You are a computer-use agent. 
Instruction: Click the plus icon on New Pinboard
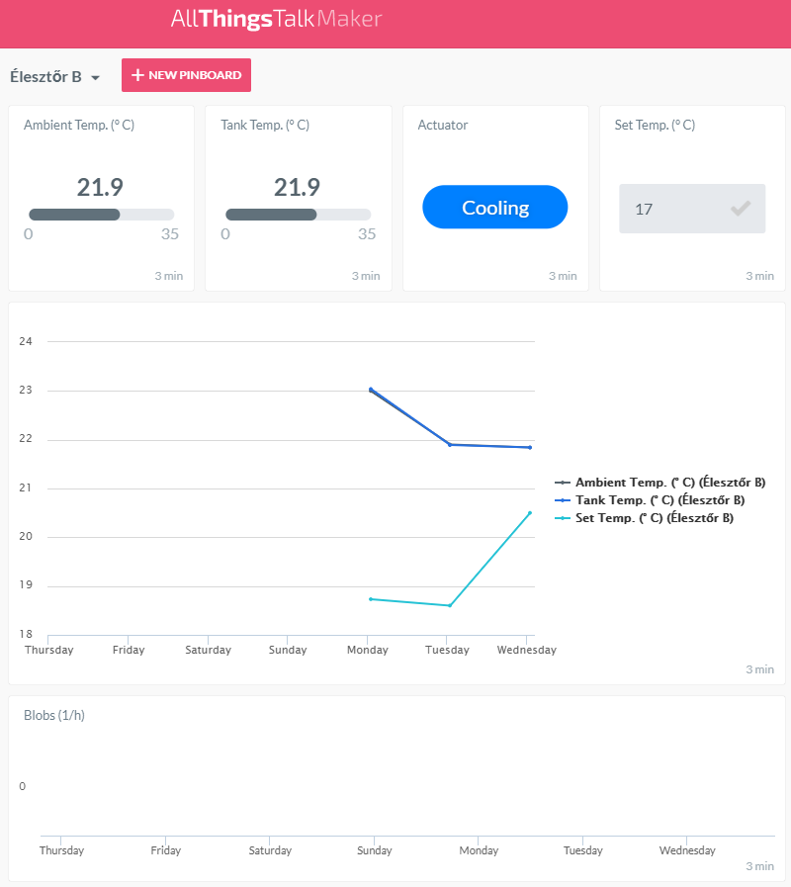click(137, 75)
